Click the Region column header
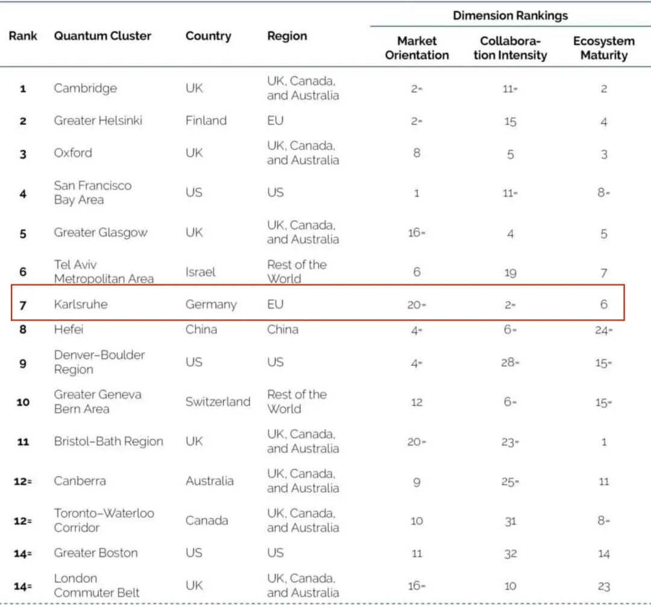 (x=287, y=37)
